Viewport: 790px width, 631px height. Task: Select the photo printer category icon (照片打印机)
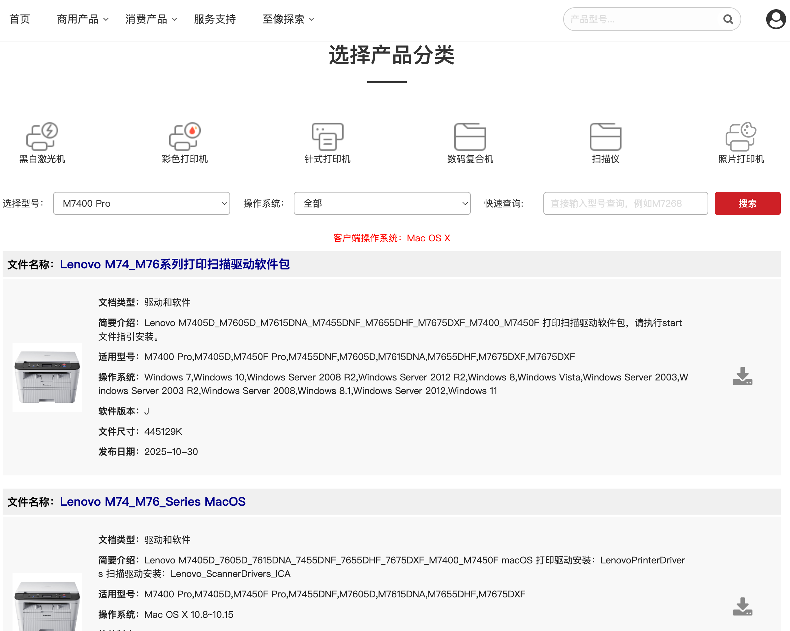click(x=741, y=136)
